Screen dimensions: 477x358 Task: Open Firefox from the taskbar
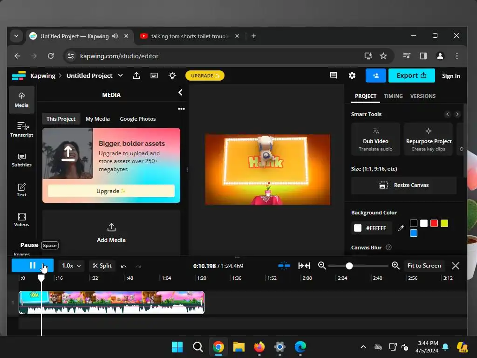pyautogui.click(x=259, y=347)
